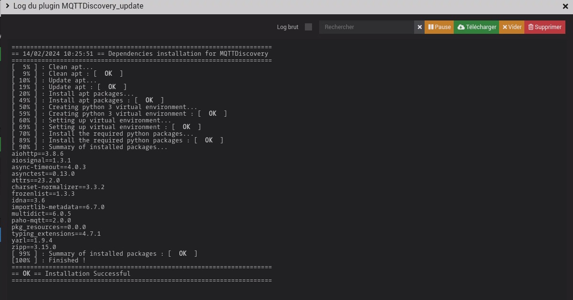This screenshot has width=573, height=300.
Task: Delete the log with Supprimer
Action: click(545, 27)
